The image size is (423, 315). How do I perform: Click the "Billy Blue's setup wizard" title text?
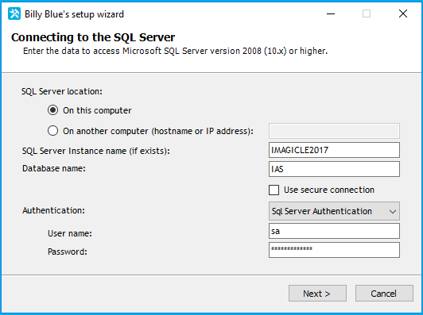pyautogui.click(x=74, y=14)
